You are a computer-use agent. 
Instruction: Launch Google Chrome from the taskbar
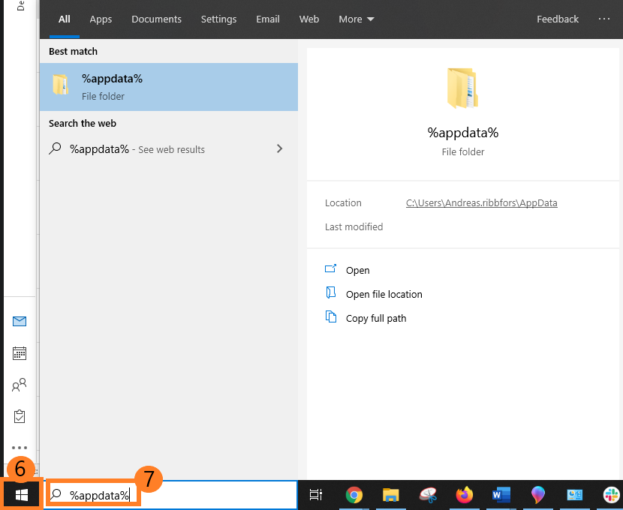[x=354, y=495]
